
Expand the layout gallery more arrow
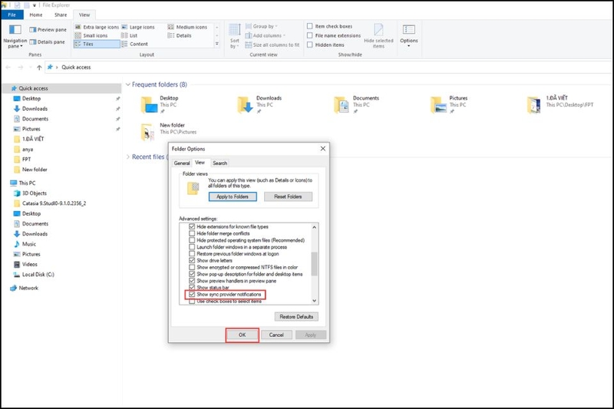tap(217, 45)
